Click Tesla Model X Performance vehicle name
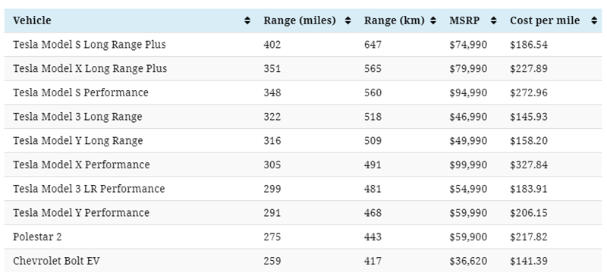 pyautogui.click(x=81, y=165)
